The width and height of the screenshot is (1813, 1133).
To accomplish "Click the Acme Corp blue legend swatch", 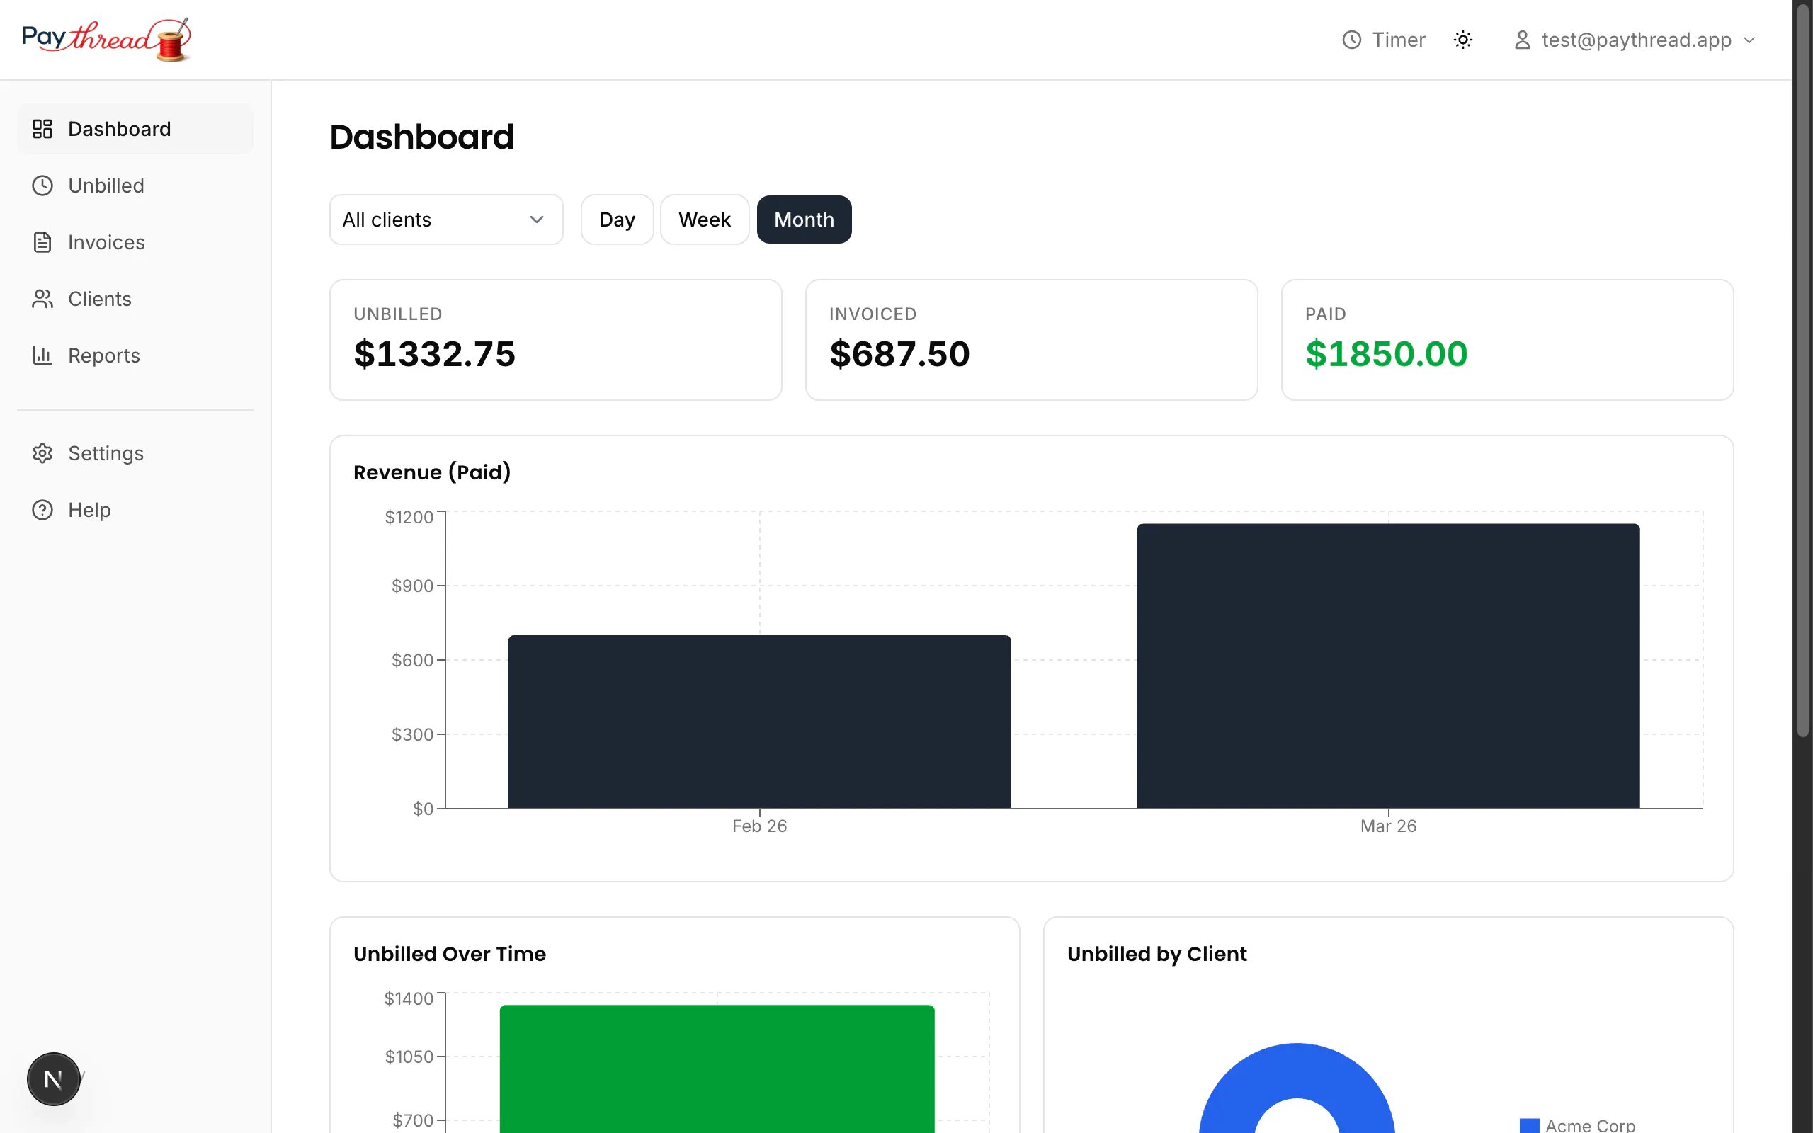I will coord(1529,1125).
